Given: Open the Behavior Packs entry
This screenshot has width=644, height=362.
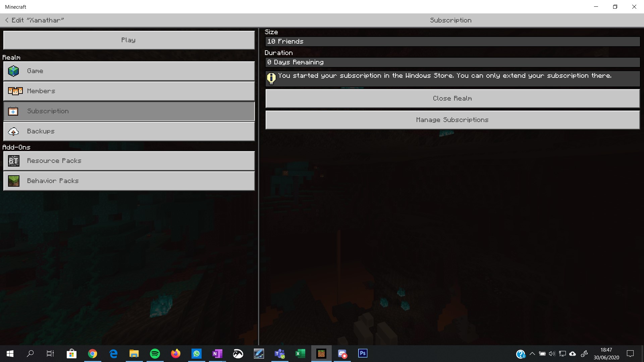Looking at the screenshot, I should [129, 181].
